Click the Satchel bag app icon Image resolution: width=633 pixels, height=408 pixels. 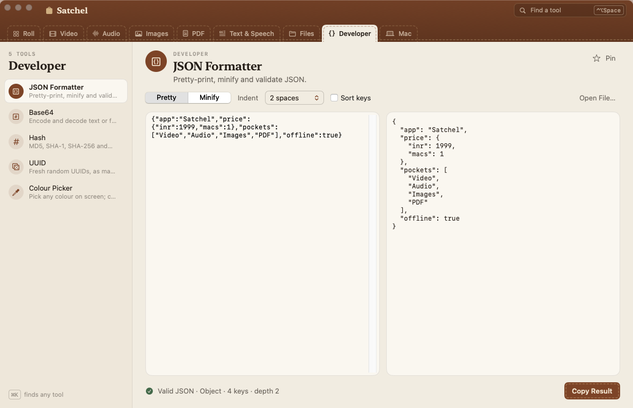point(49,11)
